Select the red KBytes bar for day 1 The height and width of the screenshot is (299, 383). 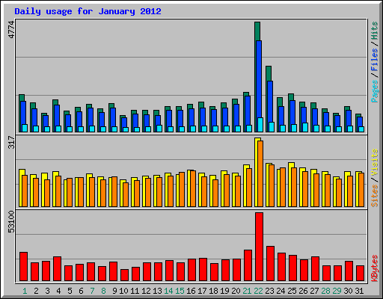click(x=23, y=267)
